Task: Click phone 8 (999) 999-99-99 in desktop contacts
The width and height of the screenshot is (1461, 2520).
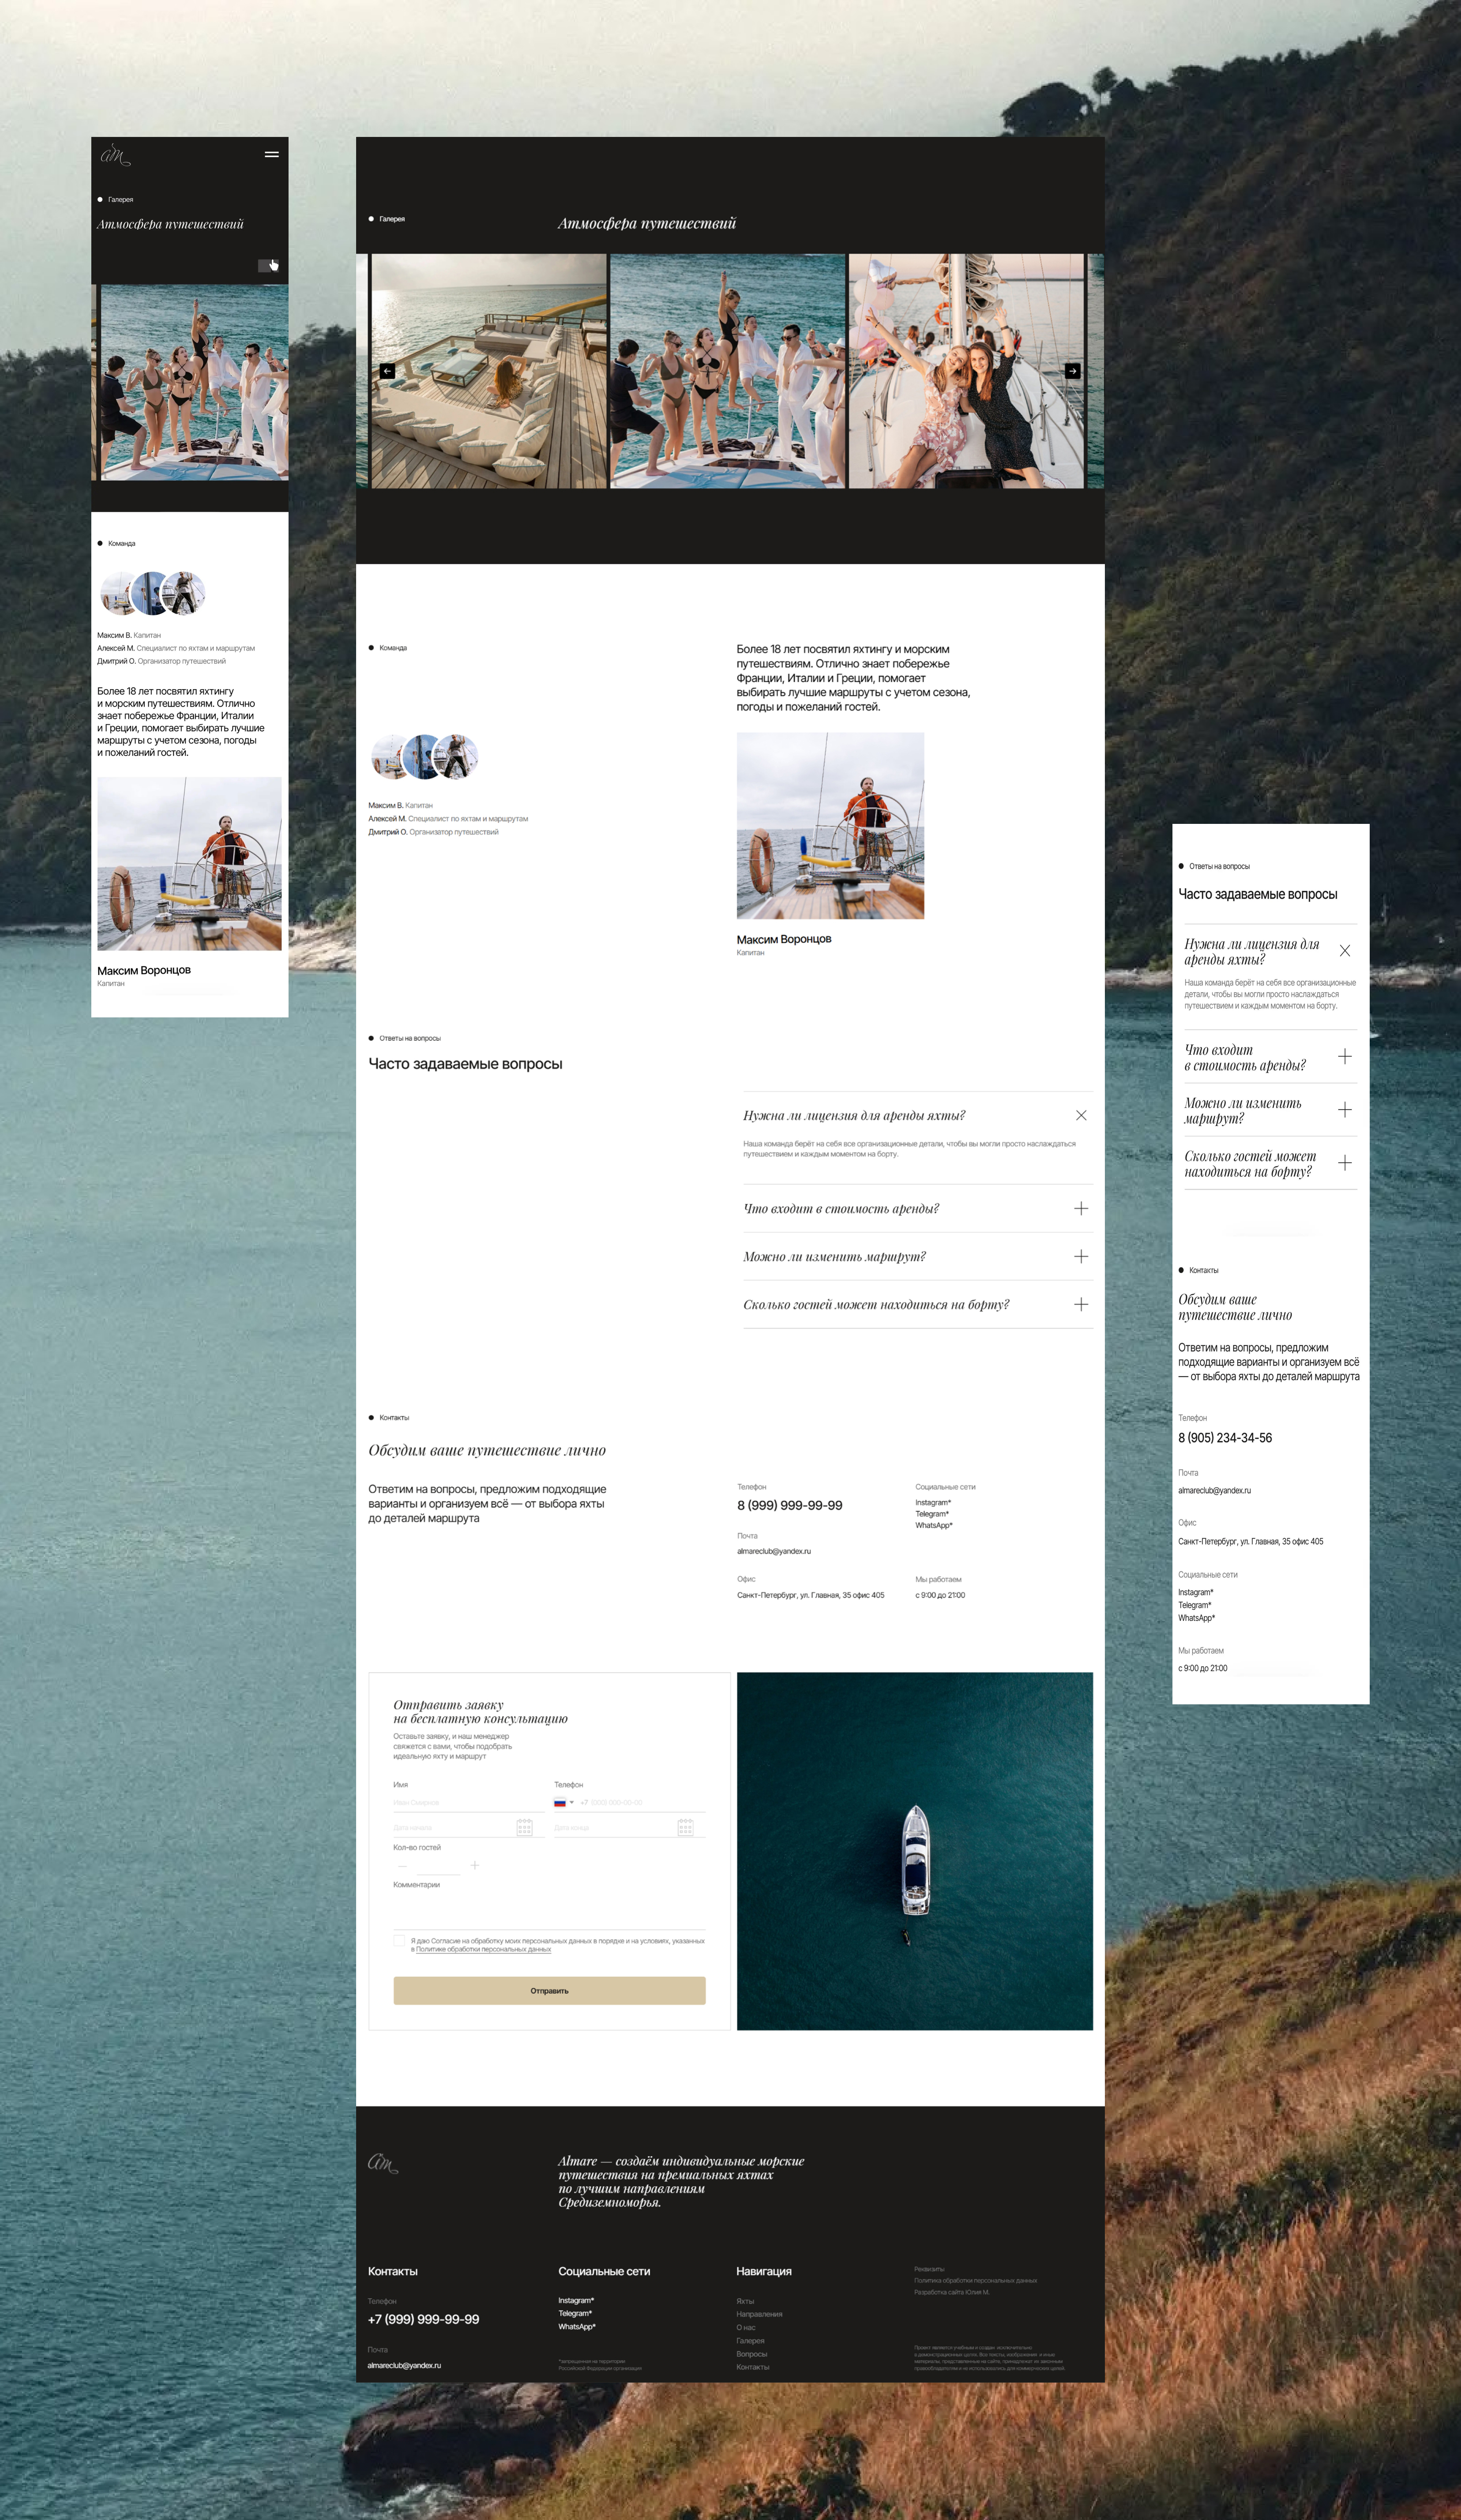Action: click(790, 1505)
